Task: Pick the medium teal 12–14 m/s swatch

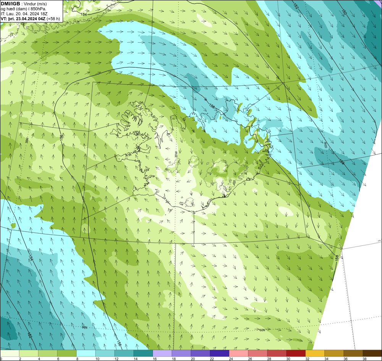Action: click(124, 353)
